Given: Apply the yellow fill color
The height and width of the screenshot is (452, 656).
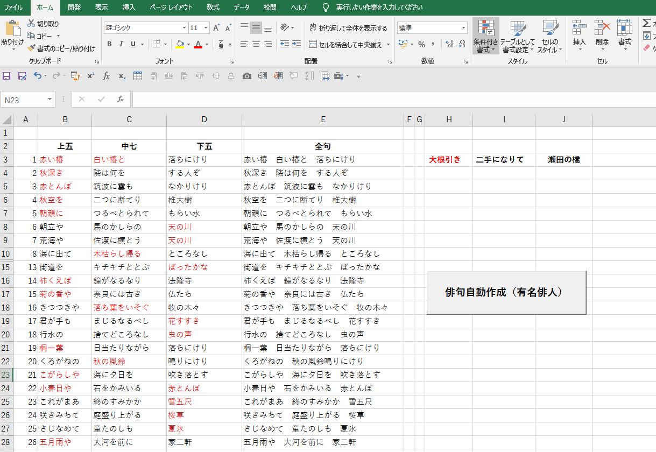Looking at the screenshot, I should 180,44.
